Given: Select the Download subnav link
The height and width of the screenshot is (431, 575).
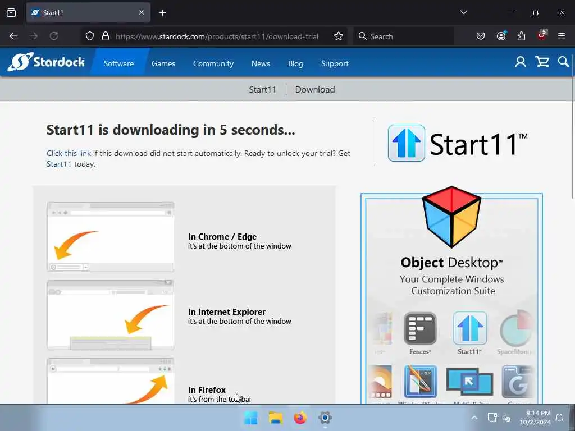Looking at the screenshot, I should 315,89.
